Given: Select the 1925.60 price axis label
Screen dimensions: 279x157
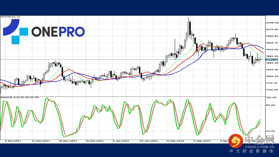Looking at the screenshot, I should tap(272, 49).
